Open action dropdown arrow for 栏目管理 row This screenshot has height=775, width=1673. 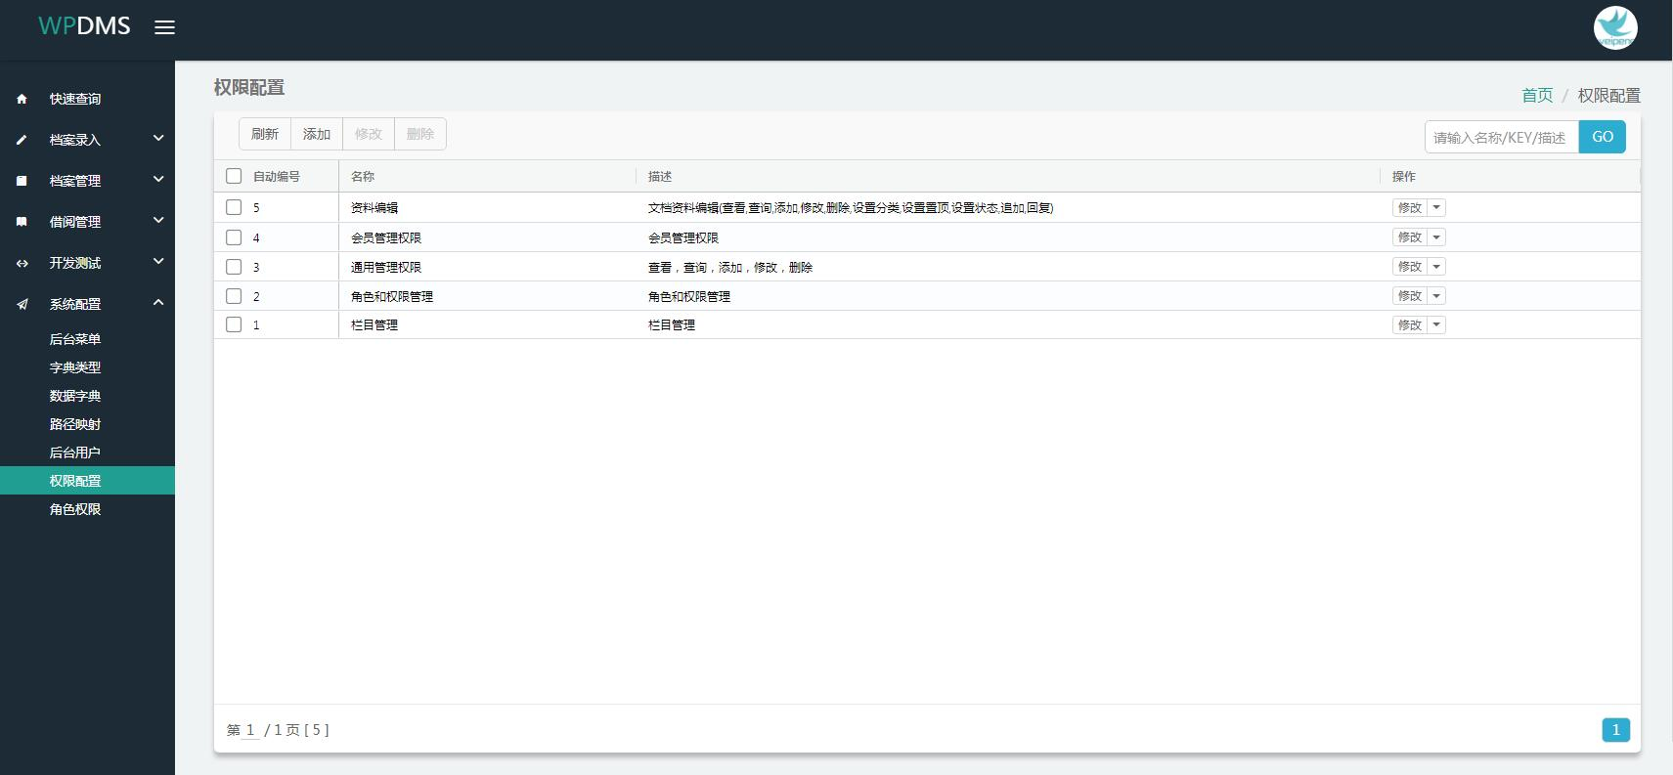click(x=1436, y=324)
